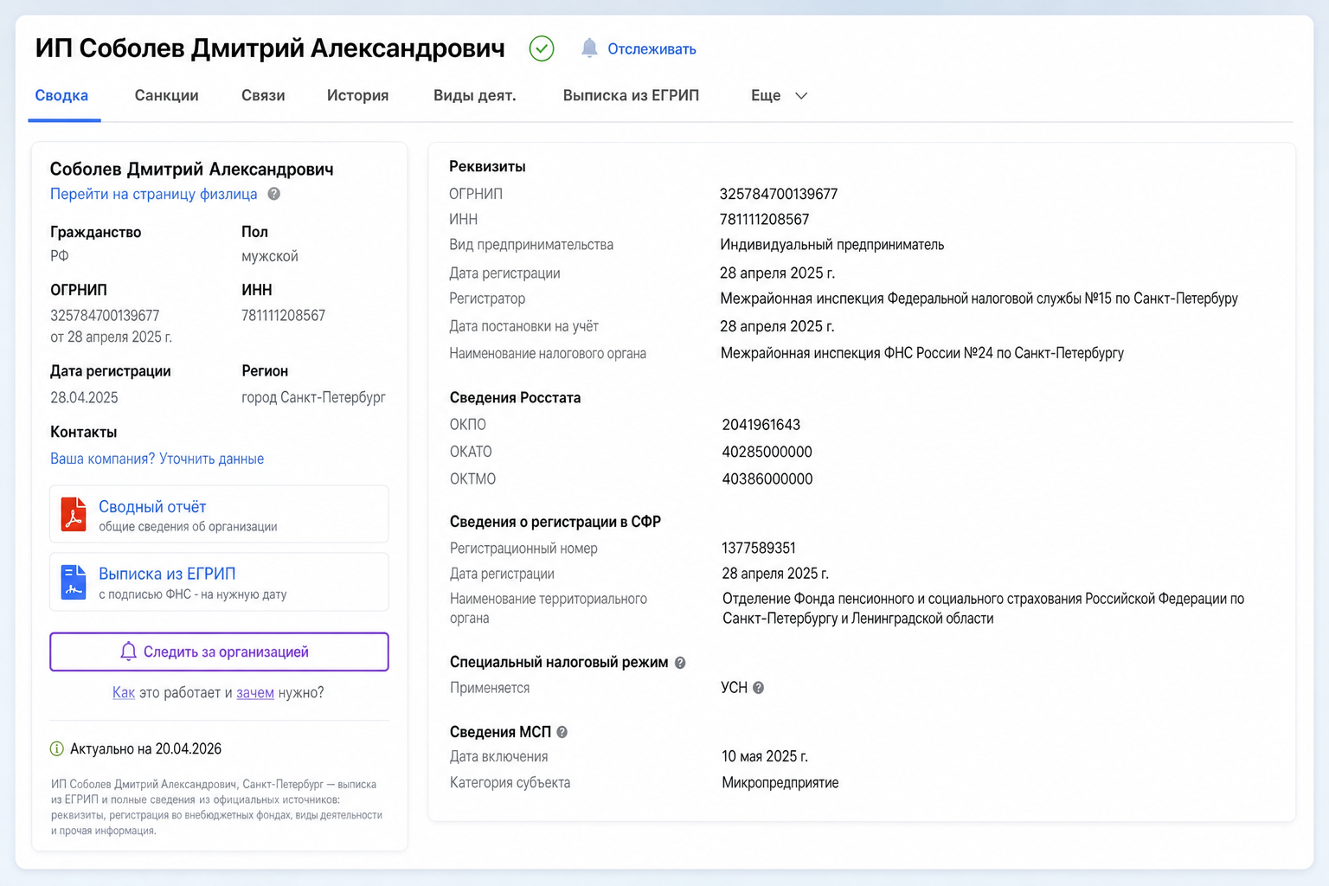
Task: Click the Следить за организацией button
Action: [219, 652]
